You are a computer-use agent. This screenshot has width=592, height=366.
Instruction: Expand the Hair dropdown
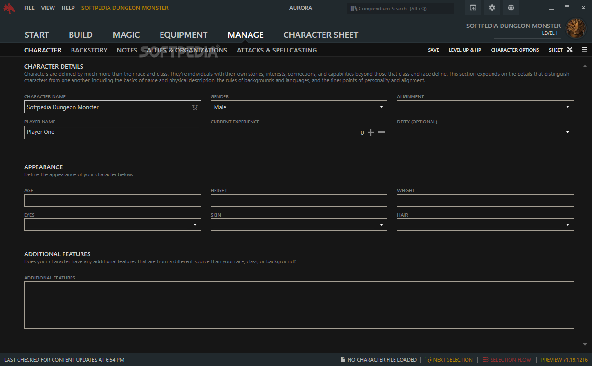coord(485,225)
